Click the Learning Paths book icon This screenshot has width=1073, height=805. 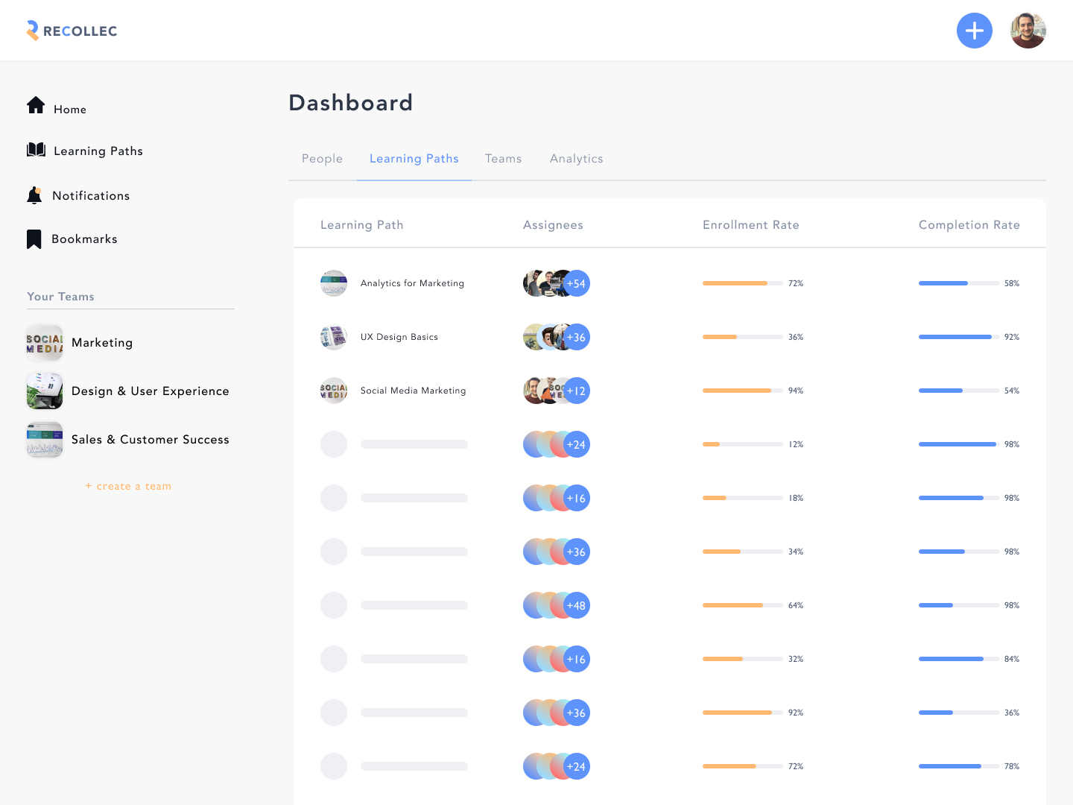(x=36, y=150)
